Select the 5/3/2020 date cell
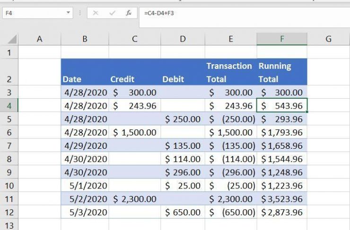350x230 pixels. coord(85,212)
